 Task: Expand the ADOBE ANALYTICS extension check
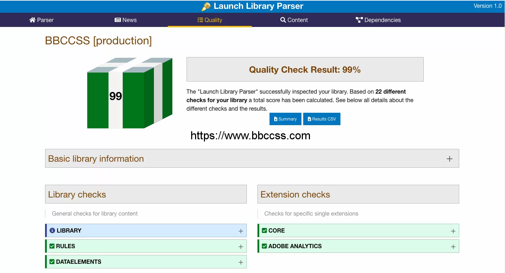pyautogui.click(x=358, y=246)
